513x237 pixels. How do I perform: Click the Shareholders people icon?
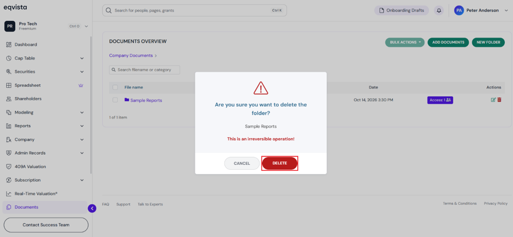point(9,99)
